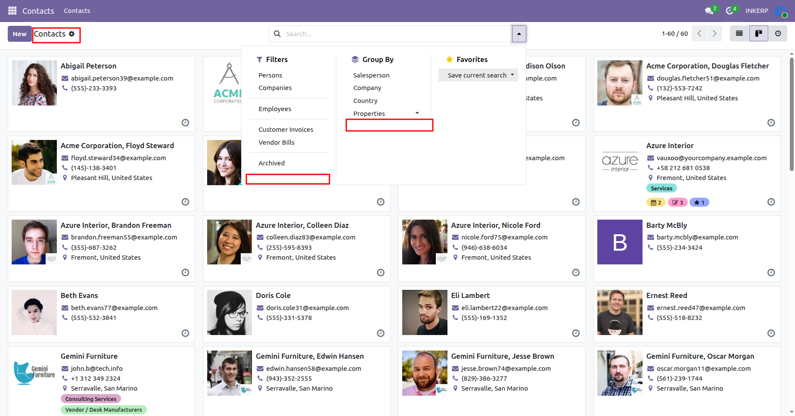Group contacts by Salesperson
This screenshot has height=416, width=795.
click(371, 75)
